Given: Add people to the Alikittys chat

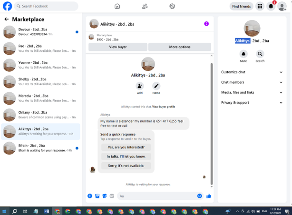Looking at the screenshot, I should (x=140, y=86).
